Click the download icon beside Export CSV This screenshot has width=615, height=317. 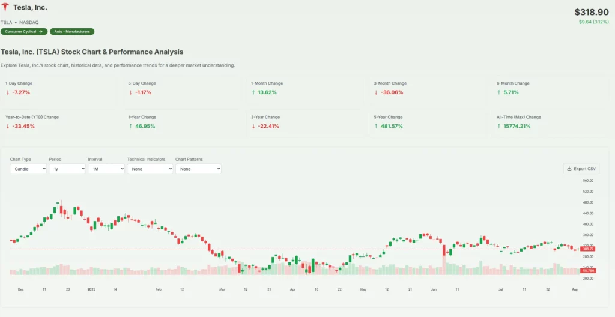[x=569, y=169]
